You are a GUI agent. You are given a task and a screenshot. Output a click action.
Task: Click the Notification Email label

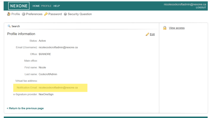(27, 88)
